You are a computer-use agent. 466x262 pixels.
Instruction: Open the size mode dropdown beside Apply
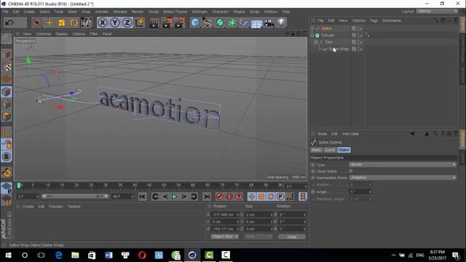pos(258,237)
